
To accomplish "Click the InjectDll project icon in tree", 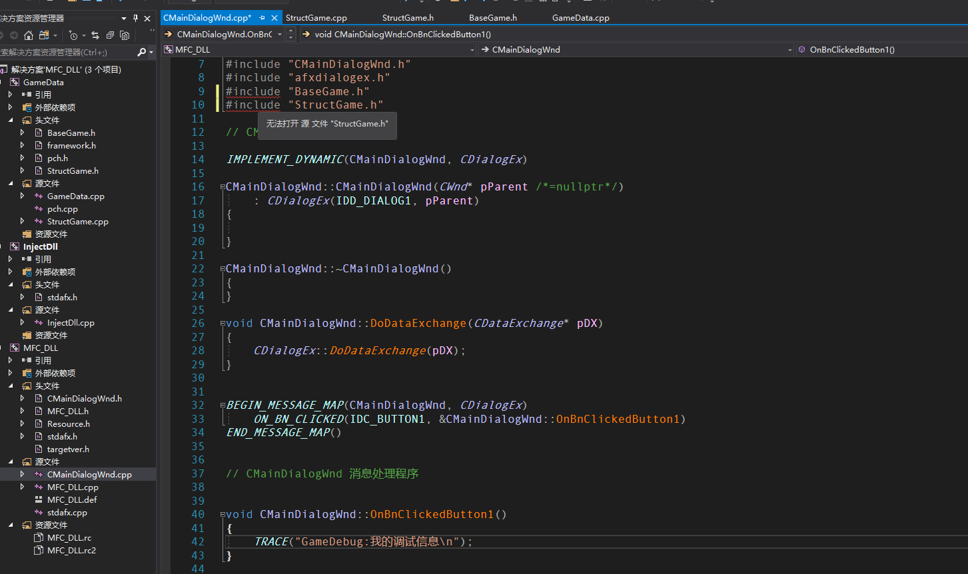I will [x=15, y=247].
